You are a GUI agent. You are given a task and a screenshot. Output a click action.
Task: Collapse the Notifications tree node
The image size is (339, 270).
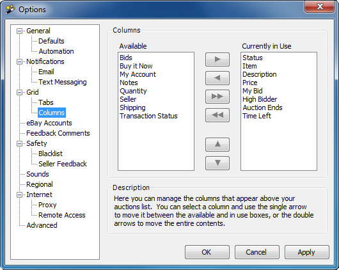pos(19,61)
